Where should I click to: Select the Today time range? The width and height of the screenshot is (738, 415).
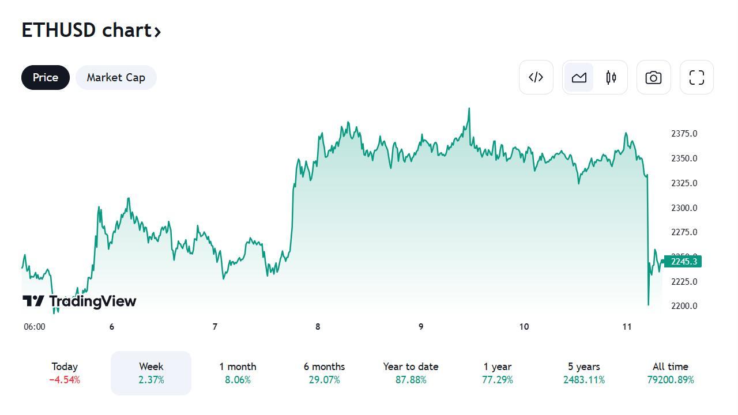[65, 373]
